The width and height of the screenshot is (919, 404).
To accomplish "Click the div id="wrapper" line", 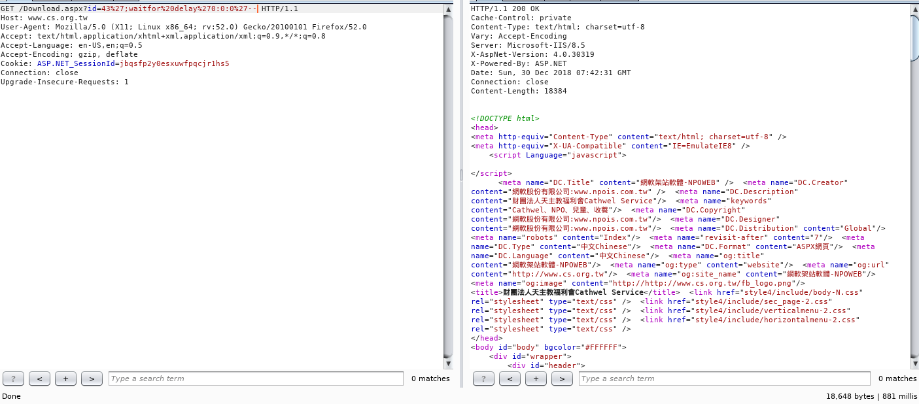I will tap(530, 356).
